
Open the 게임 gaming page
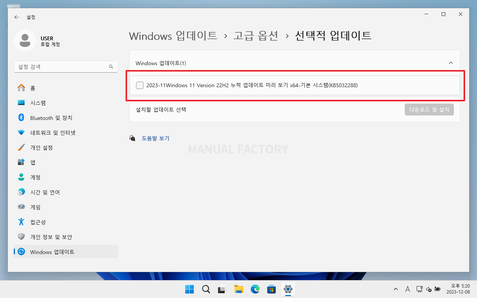tap(66, 207)
